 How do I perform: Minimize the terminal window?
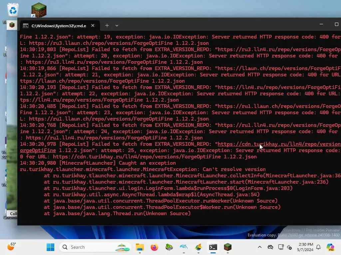[x=321, y=24]
